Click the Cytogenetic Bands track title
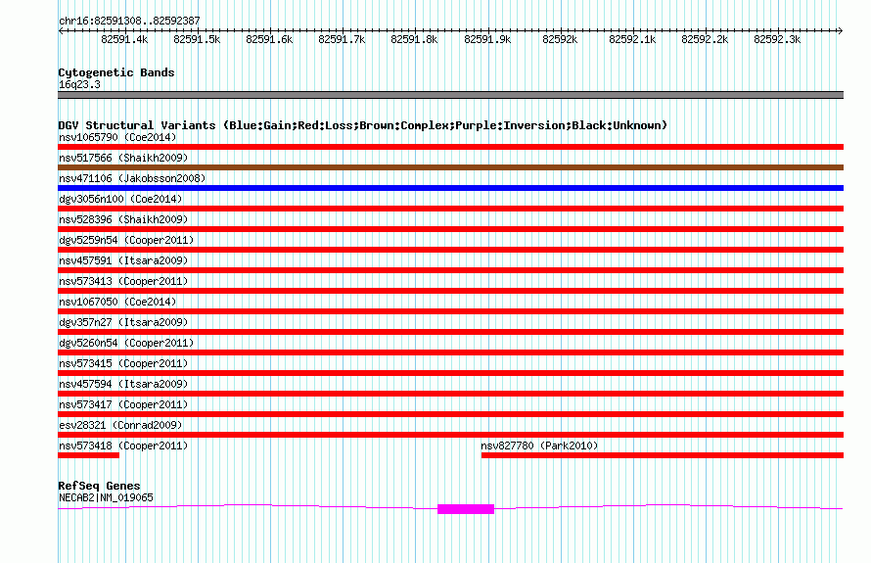 116,72
